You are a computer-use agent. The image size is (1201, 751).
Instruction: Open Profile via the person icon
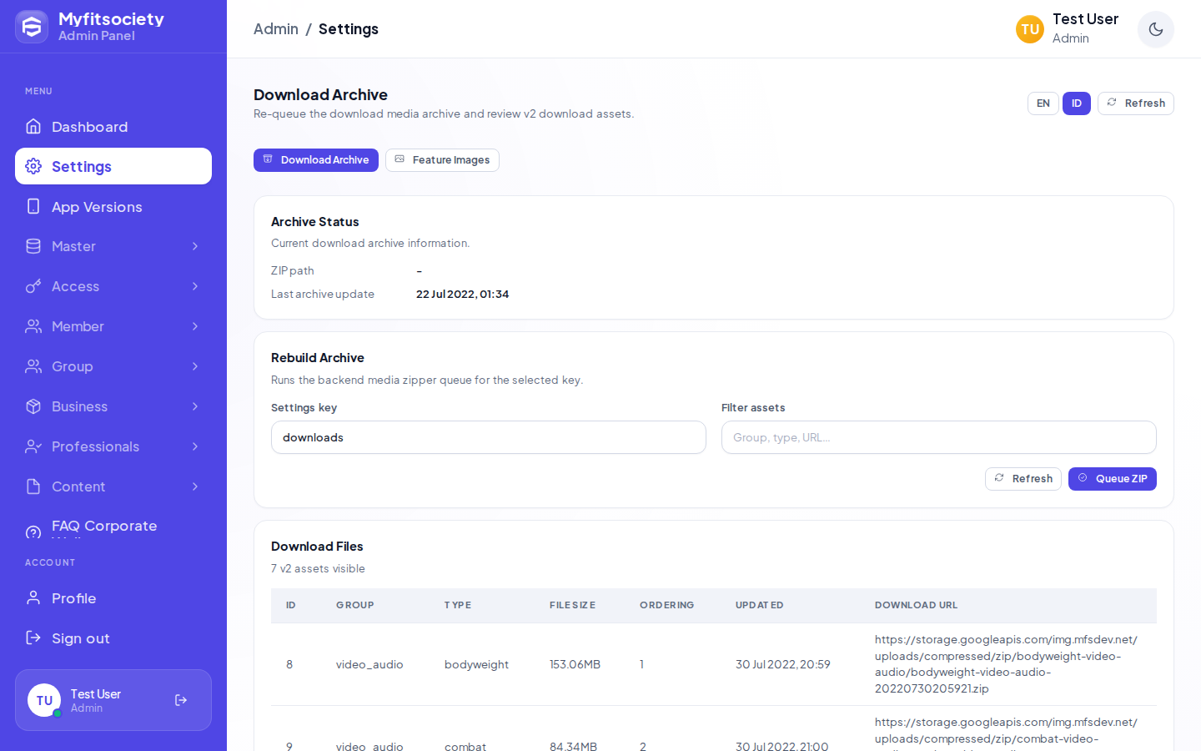[33, 598]
